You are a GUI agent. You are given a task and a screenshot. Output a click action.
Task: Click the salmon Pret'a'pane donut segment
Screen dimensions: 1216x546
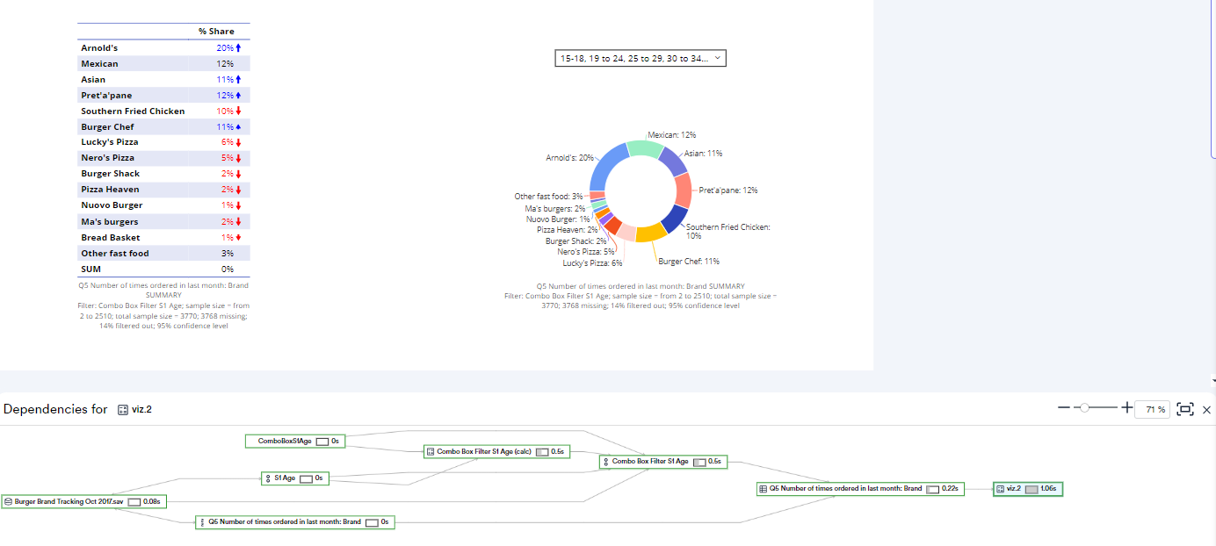pyautogui.click(x=682, y=190)
